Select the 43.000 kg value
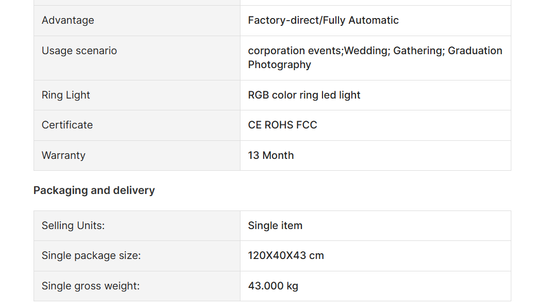Viewport: 533px width, 308px height. click(x=273, y=286)
